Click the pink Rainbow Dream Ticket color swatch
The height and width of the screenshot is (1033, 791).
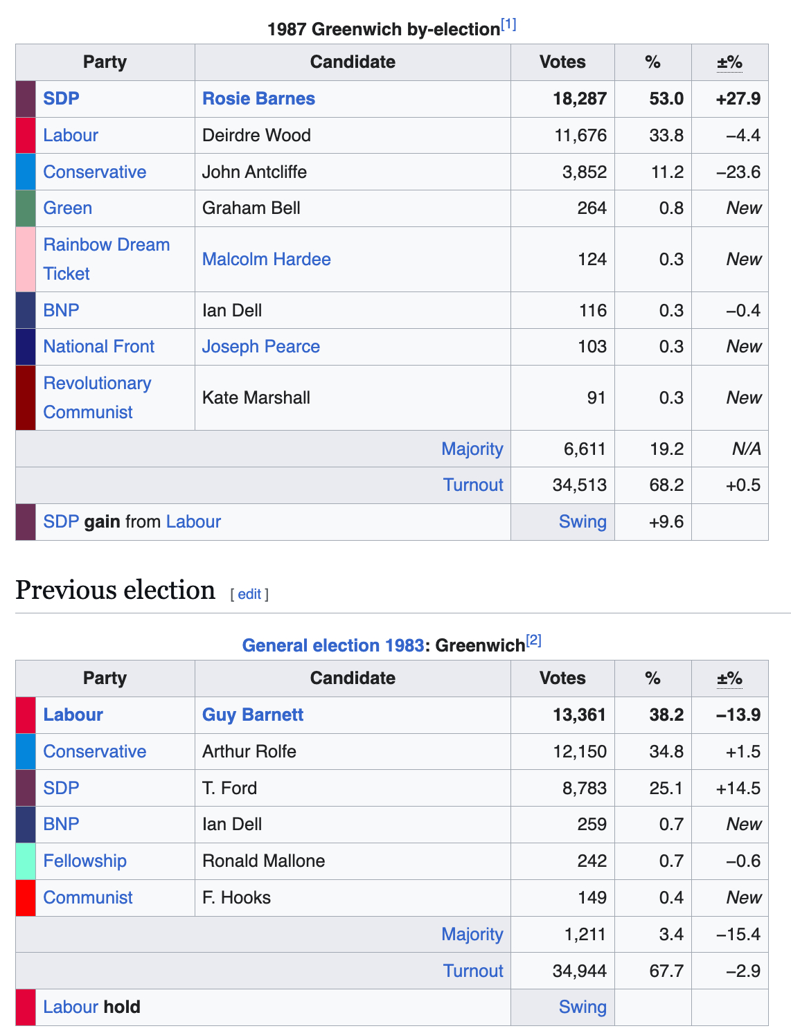coord(26,259)
